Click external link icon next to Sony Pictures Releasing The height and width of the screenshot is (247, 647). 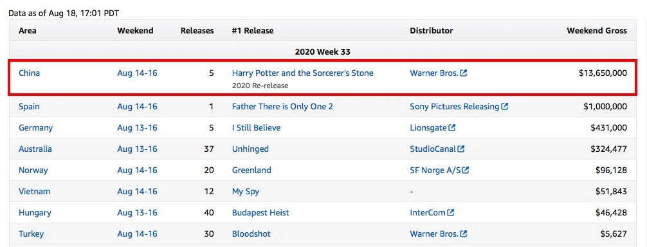[x=505, y=107]
